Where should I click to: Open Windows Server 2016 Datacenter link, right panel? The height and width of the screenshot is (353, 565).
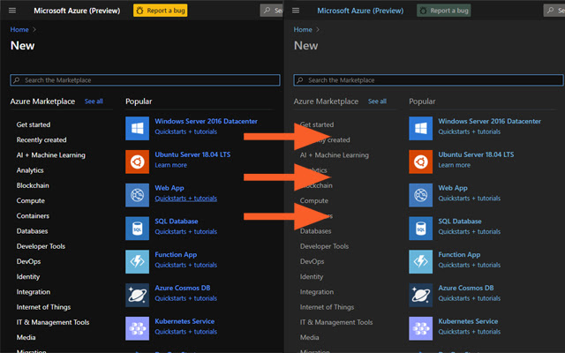490,122
